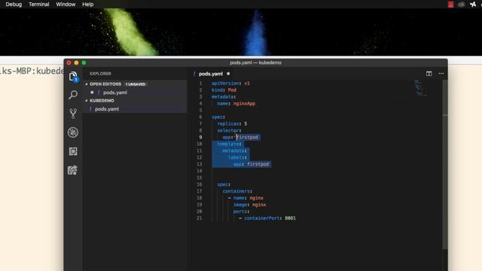Open the Debug menu
Viewport: 482px width, 271px height.
pos(14,5)
